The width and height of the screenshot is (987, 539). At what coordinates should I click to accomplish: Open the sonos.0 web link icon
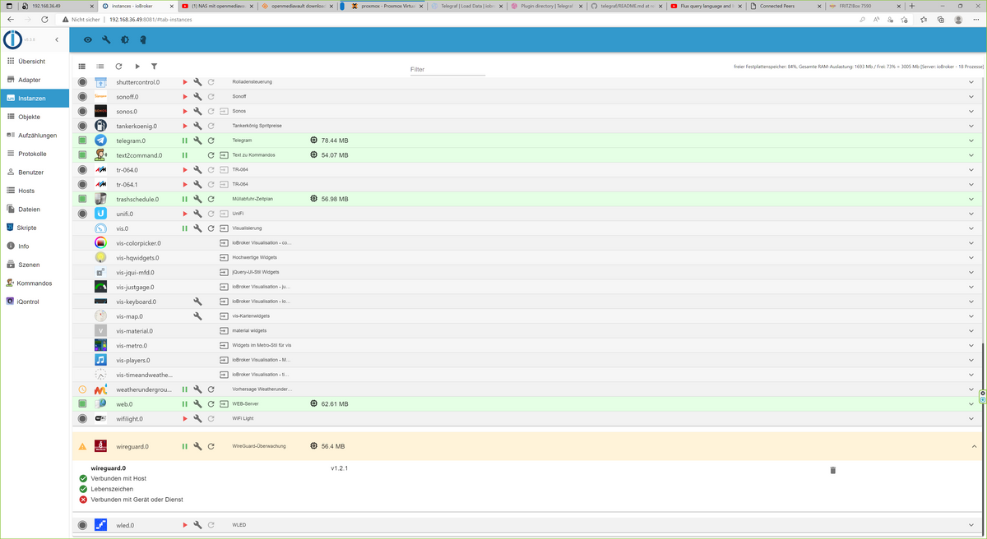[224, 111]
